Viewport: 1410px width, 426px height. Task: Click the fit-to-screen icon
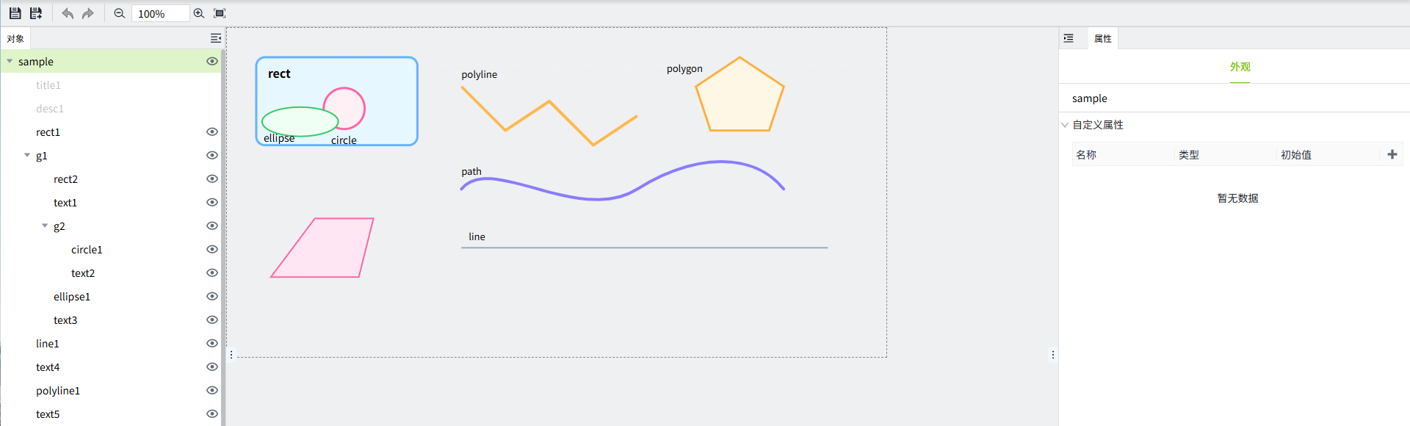coord(220,13)
